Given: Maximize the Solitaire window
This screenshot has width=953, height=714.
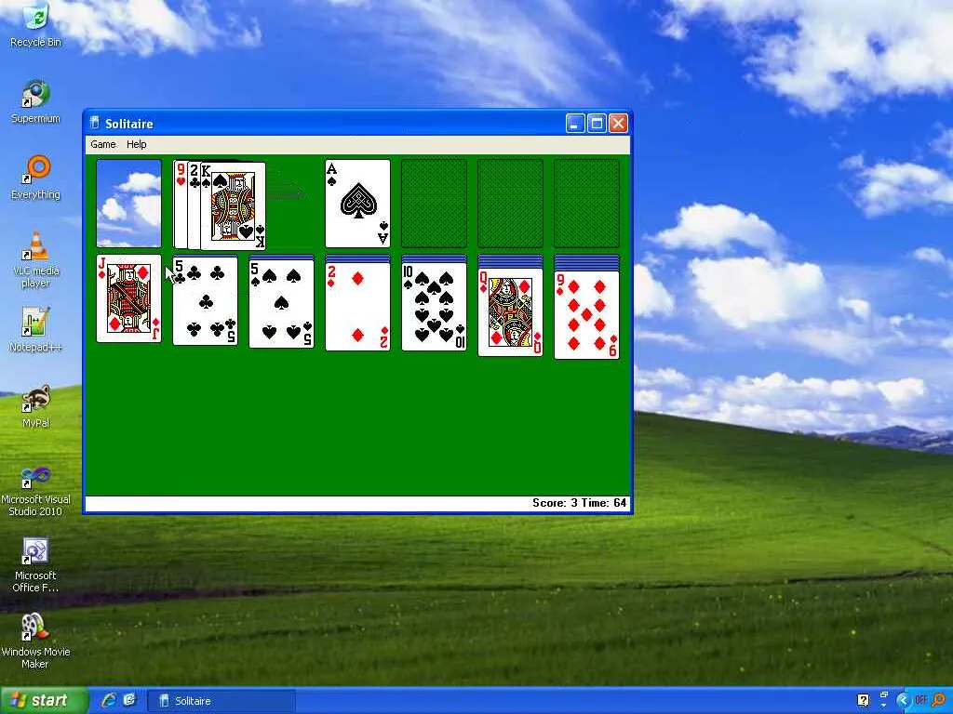Looking at the screenshot, I should point(597,124).
